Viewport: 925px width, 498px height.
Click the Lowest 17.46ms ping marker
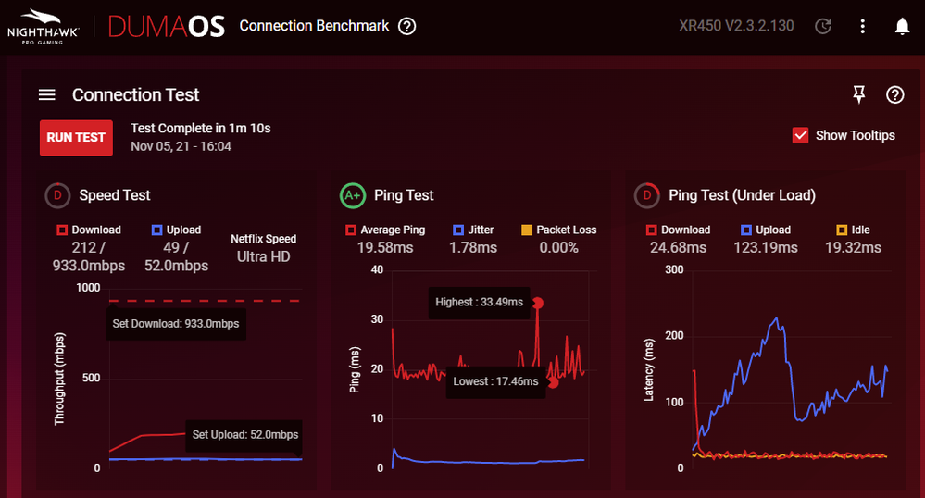[x=552, y=381]
